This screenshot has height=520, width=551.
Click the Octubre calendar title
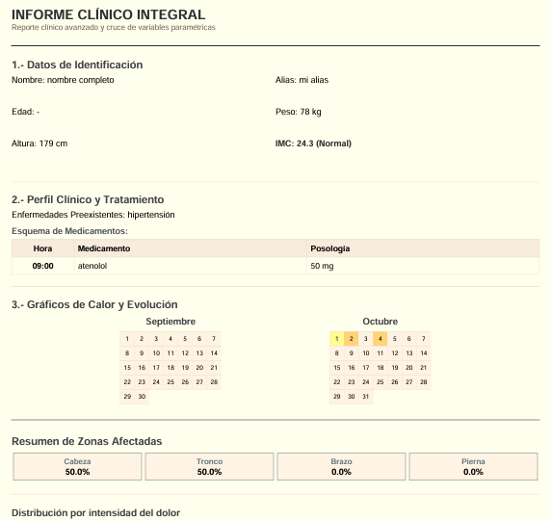click(380, 322)
